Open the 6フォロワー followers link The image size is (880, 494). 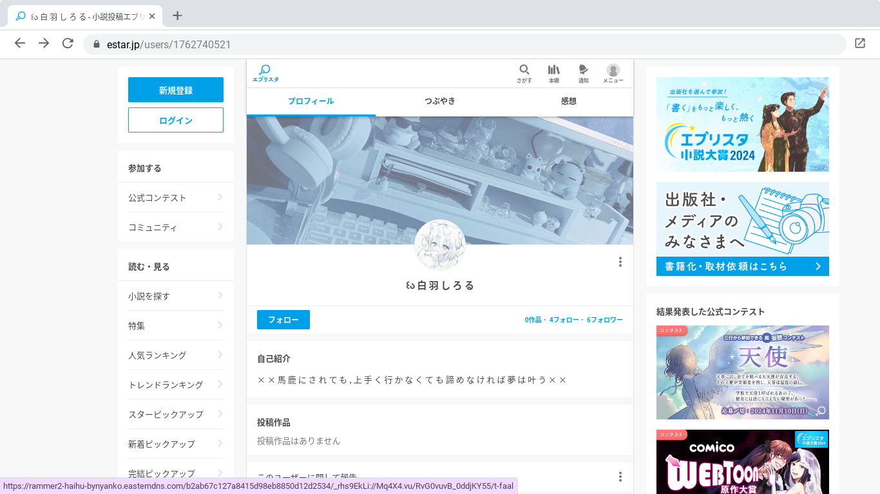click(x=604, y=320)
